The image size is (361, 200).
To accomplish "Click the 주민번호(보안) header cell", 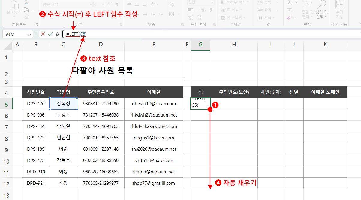I will 234,92.
